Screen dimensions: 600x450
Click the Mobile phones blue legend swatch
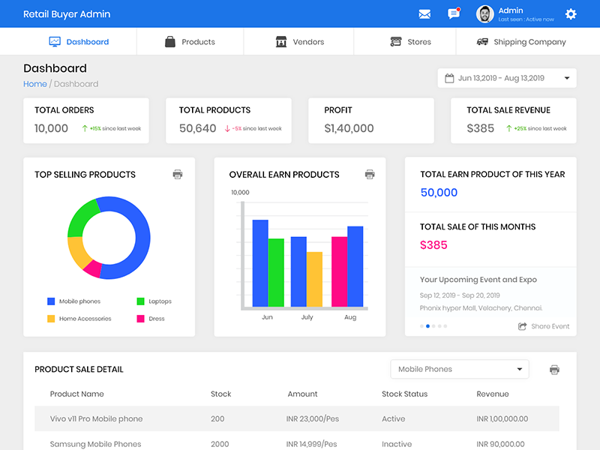51,301
